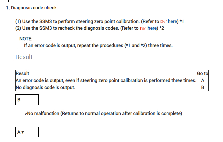The image size is (223, 142).
Task: Select the 'Result' column header in the table
Action: point(23,73)
